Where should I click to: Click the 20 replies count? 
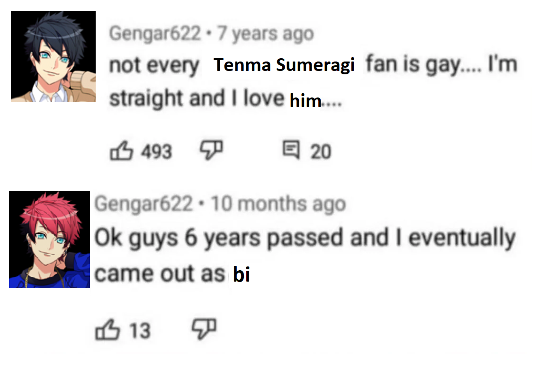[321, 152]
